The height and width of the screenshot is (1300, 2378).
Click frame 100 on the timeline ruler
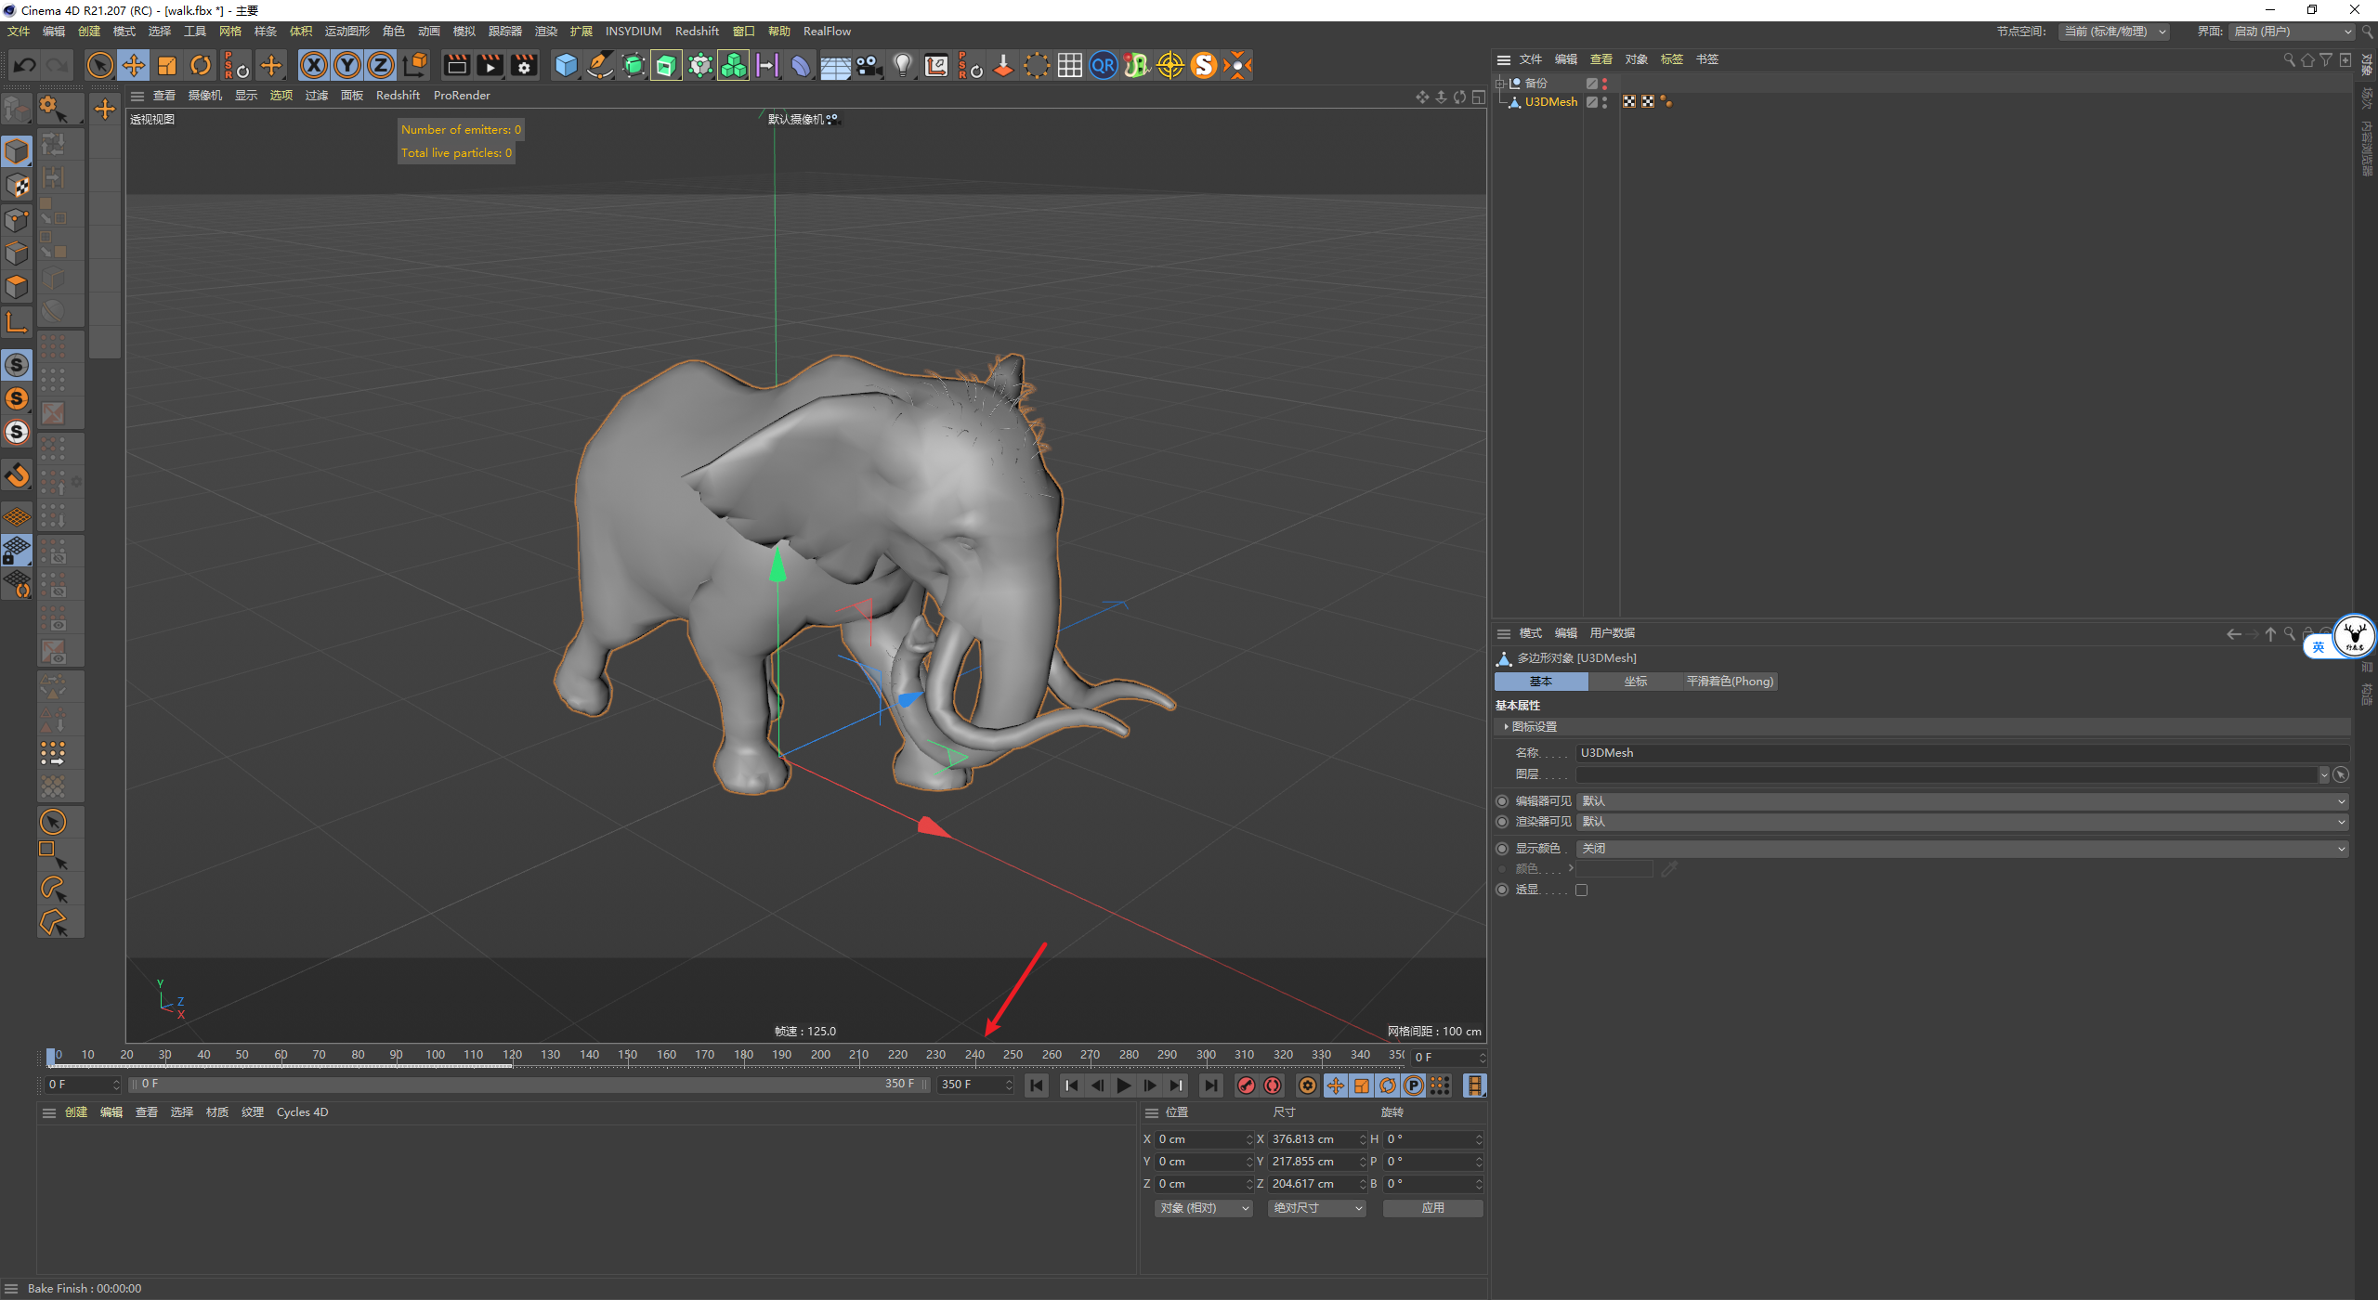click(x=435, y=1055)
